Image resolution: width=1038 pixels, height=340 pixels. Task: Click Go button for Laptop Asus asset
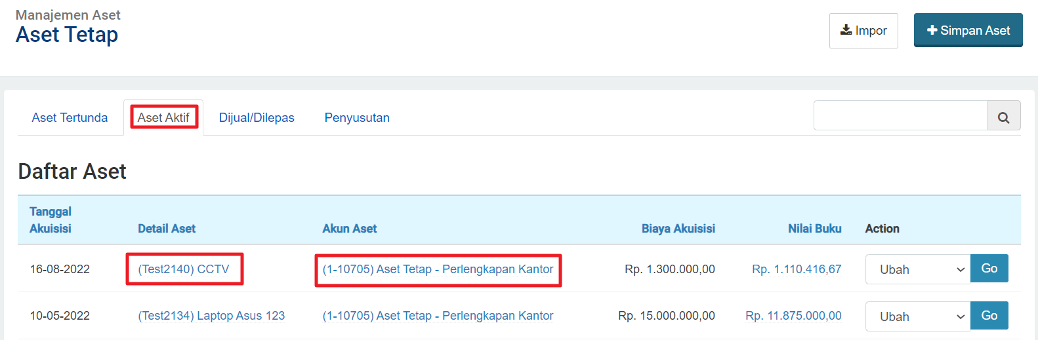click(x=989, y=316)
